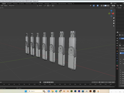Toggle camera view with the camera gizmo

(114, 23)
